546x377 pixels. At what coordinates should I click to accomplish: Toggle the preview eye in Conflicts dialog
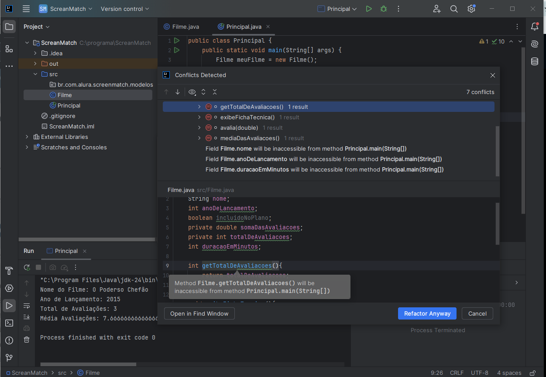pos(192,92)
